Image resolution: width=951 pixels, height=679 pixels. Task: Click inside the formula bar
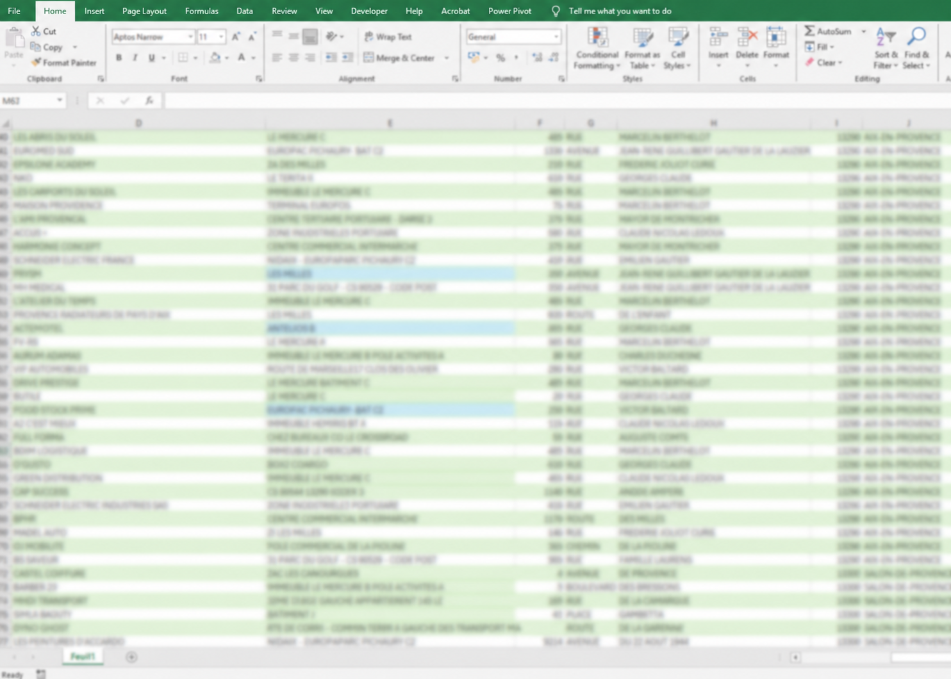pos(556,101)
